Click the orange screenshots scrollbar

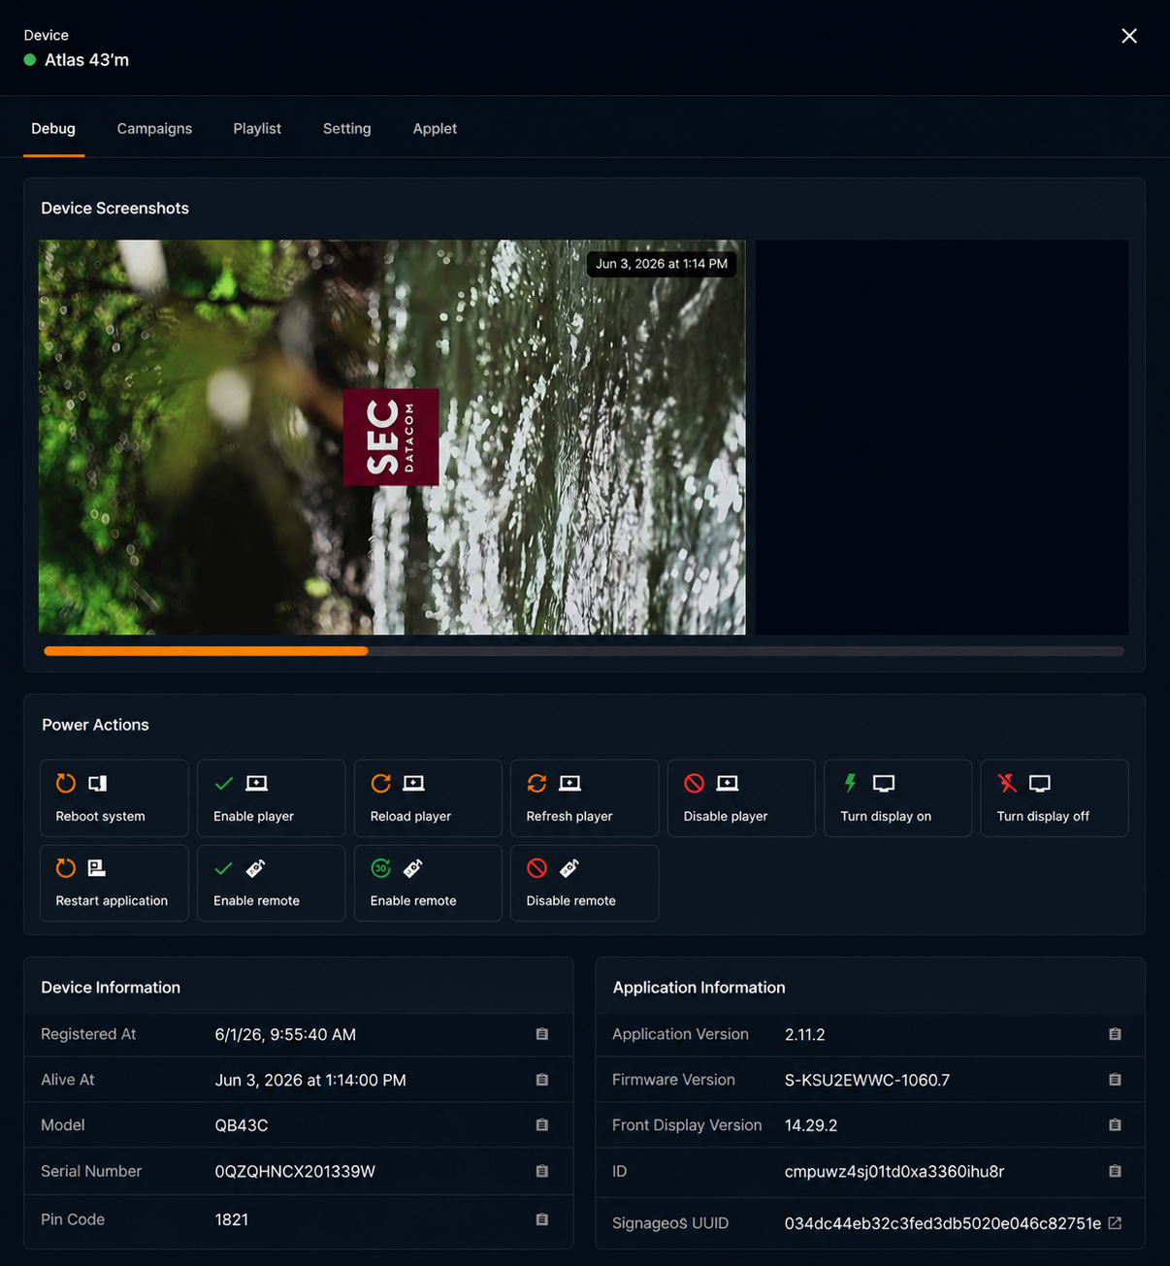pyautogui.click(x=206, y=651)
